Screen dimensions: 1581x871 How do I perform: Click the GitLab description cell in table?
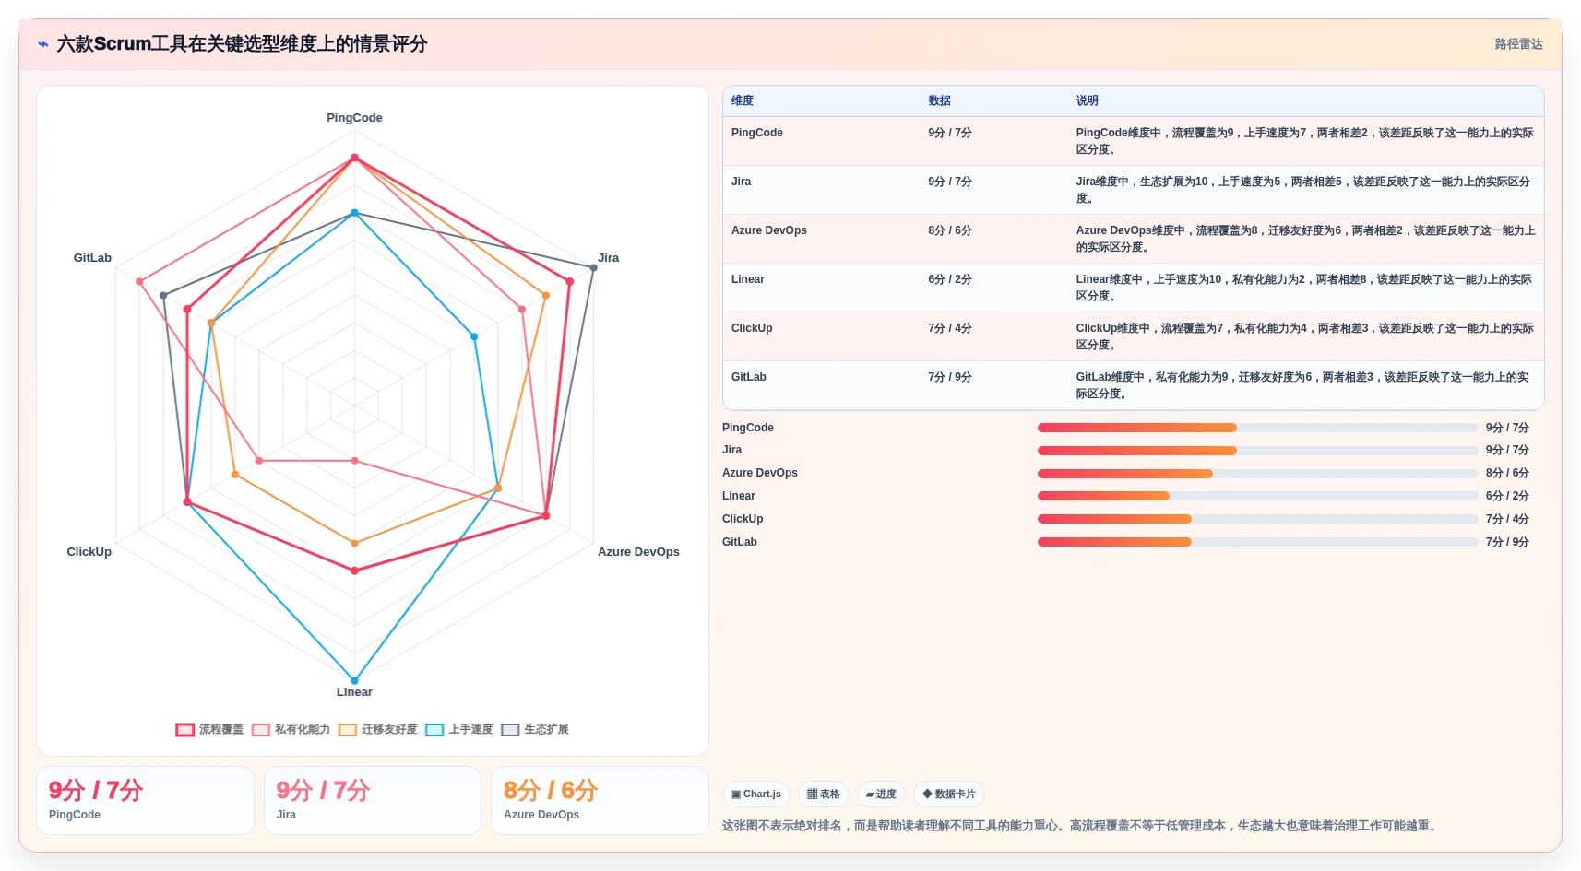(1305, 385)
